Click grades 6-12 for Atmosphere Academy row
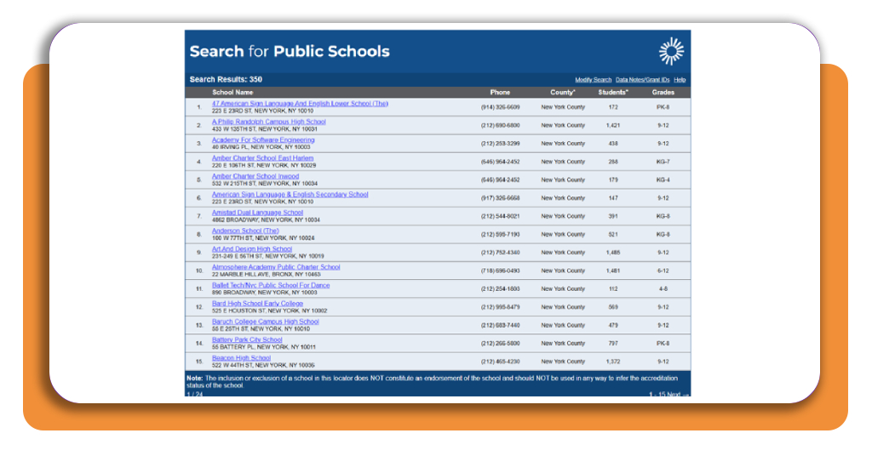 click(x=663, y=271)
